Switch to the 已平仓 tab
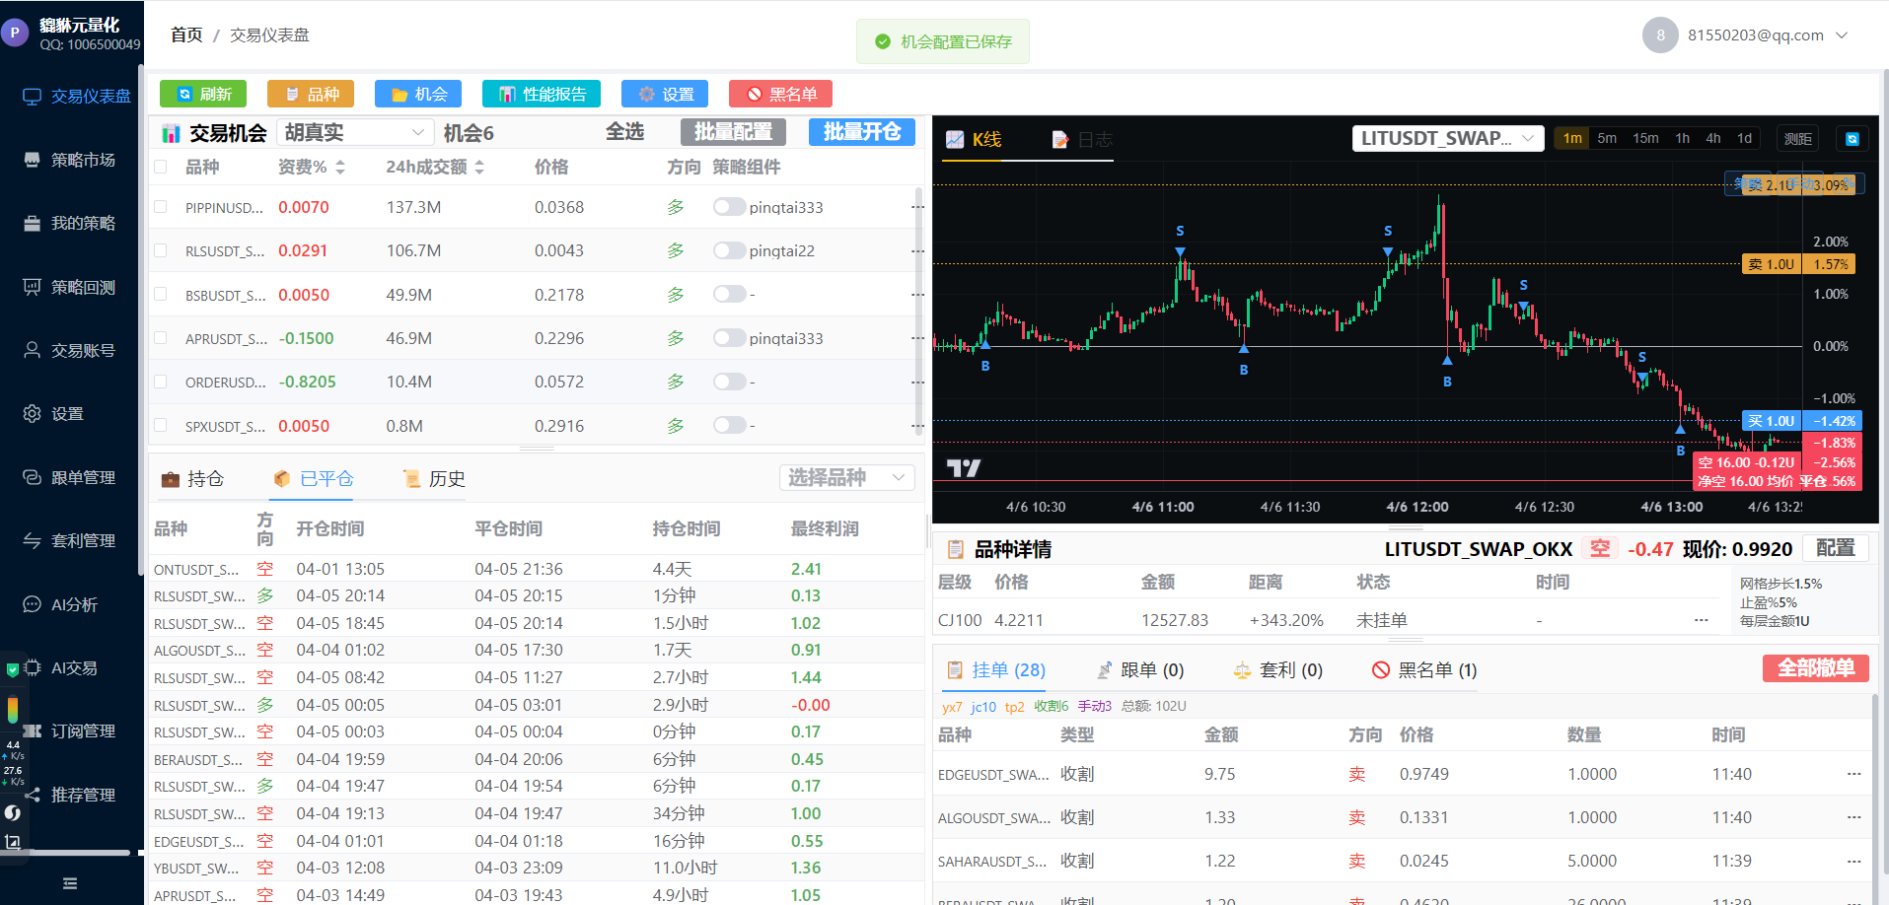1889x905 pixels. pos(314,479)
